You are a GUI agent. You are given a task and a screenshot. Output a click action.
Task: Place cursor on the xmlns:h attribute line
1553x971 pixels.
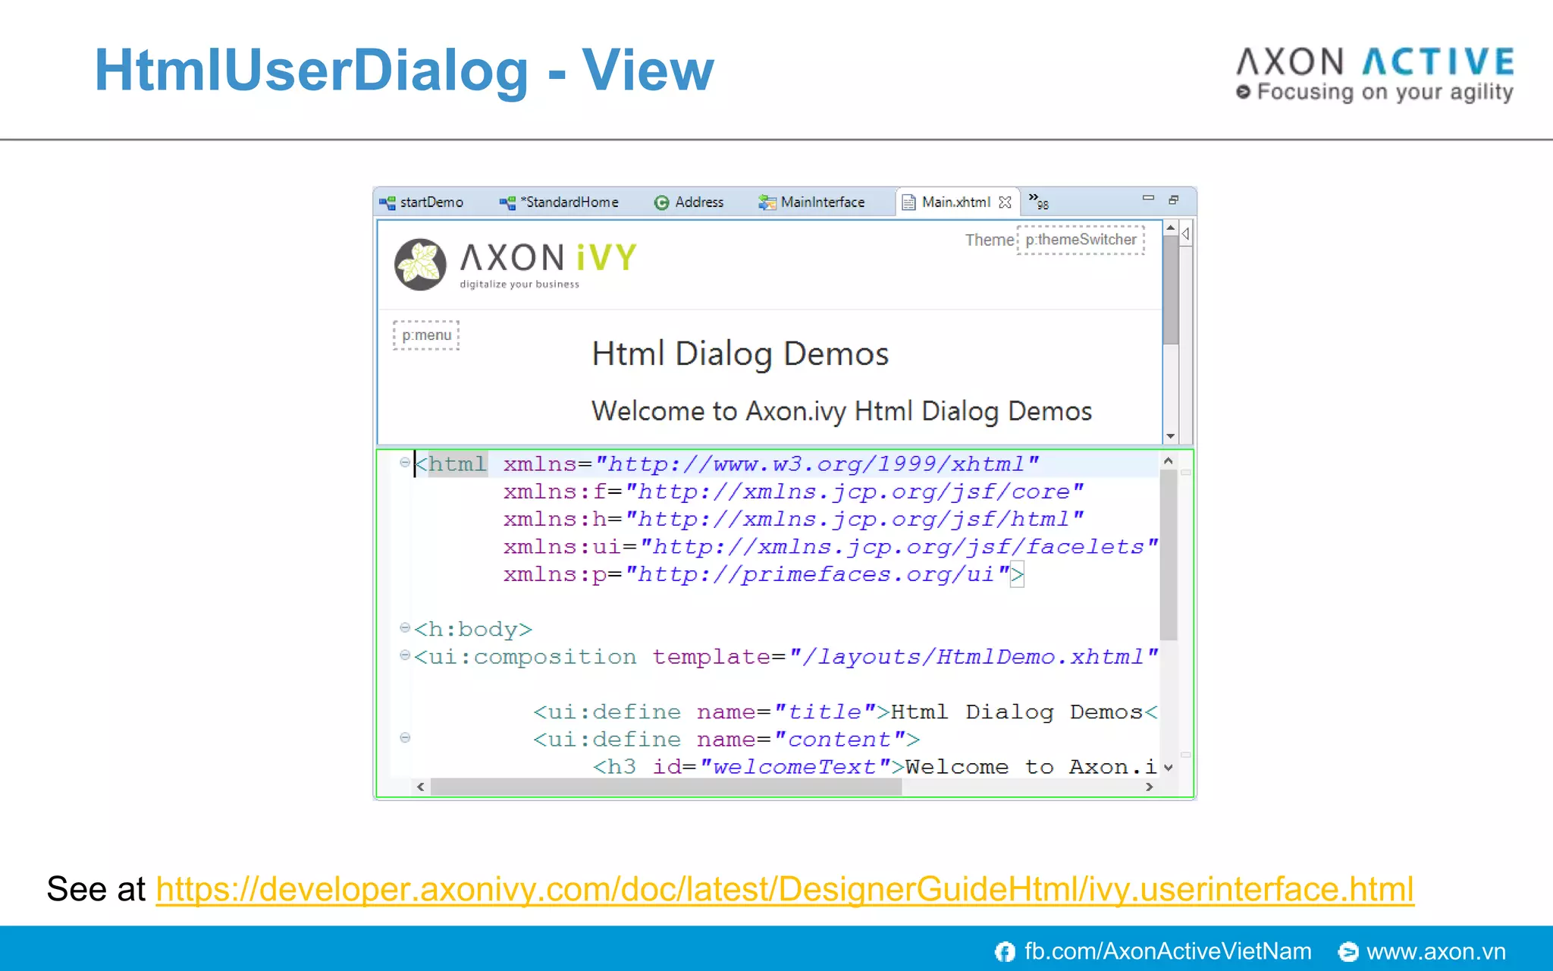(793, 520)
